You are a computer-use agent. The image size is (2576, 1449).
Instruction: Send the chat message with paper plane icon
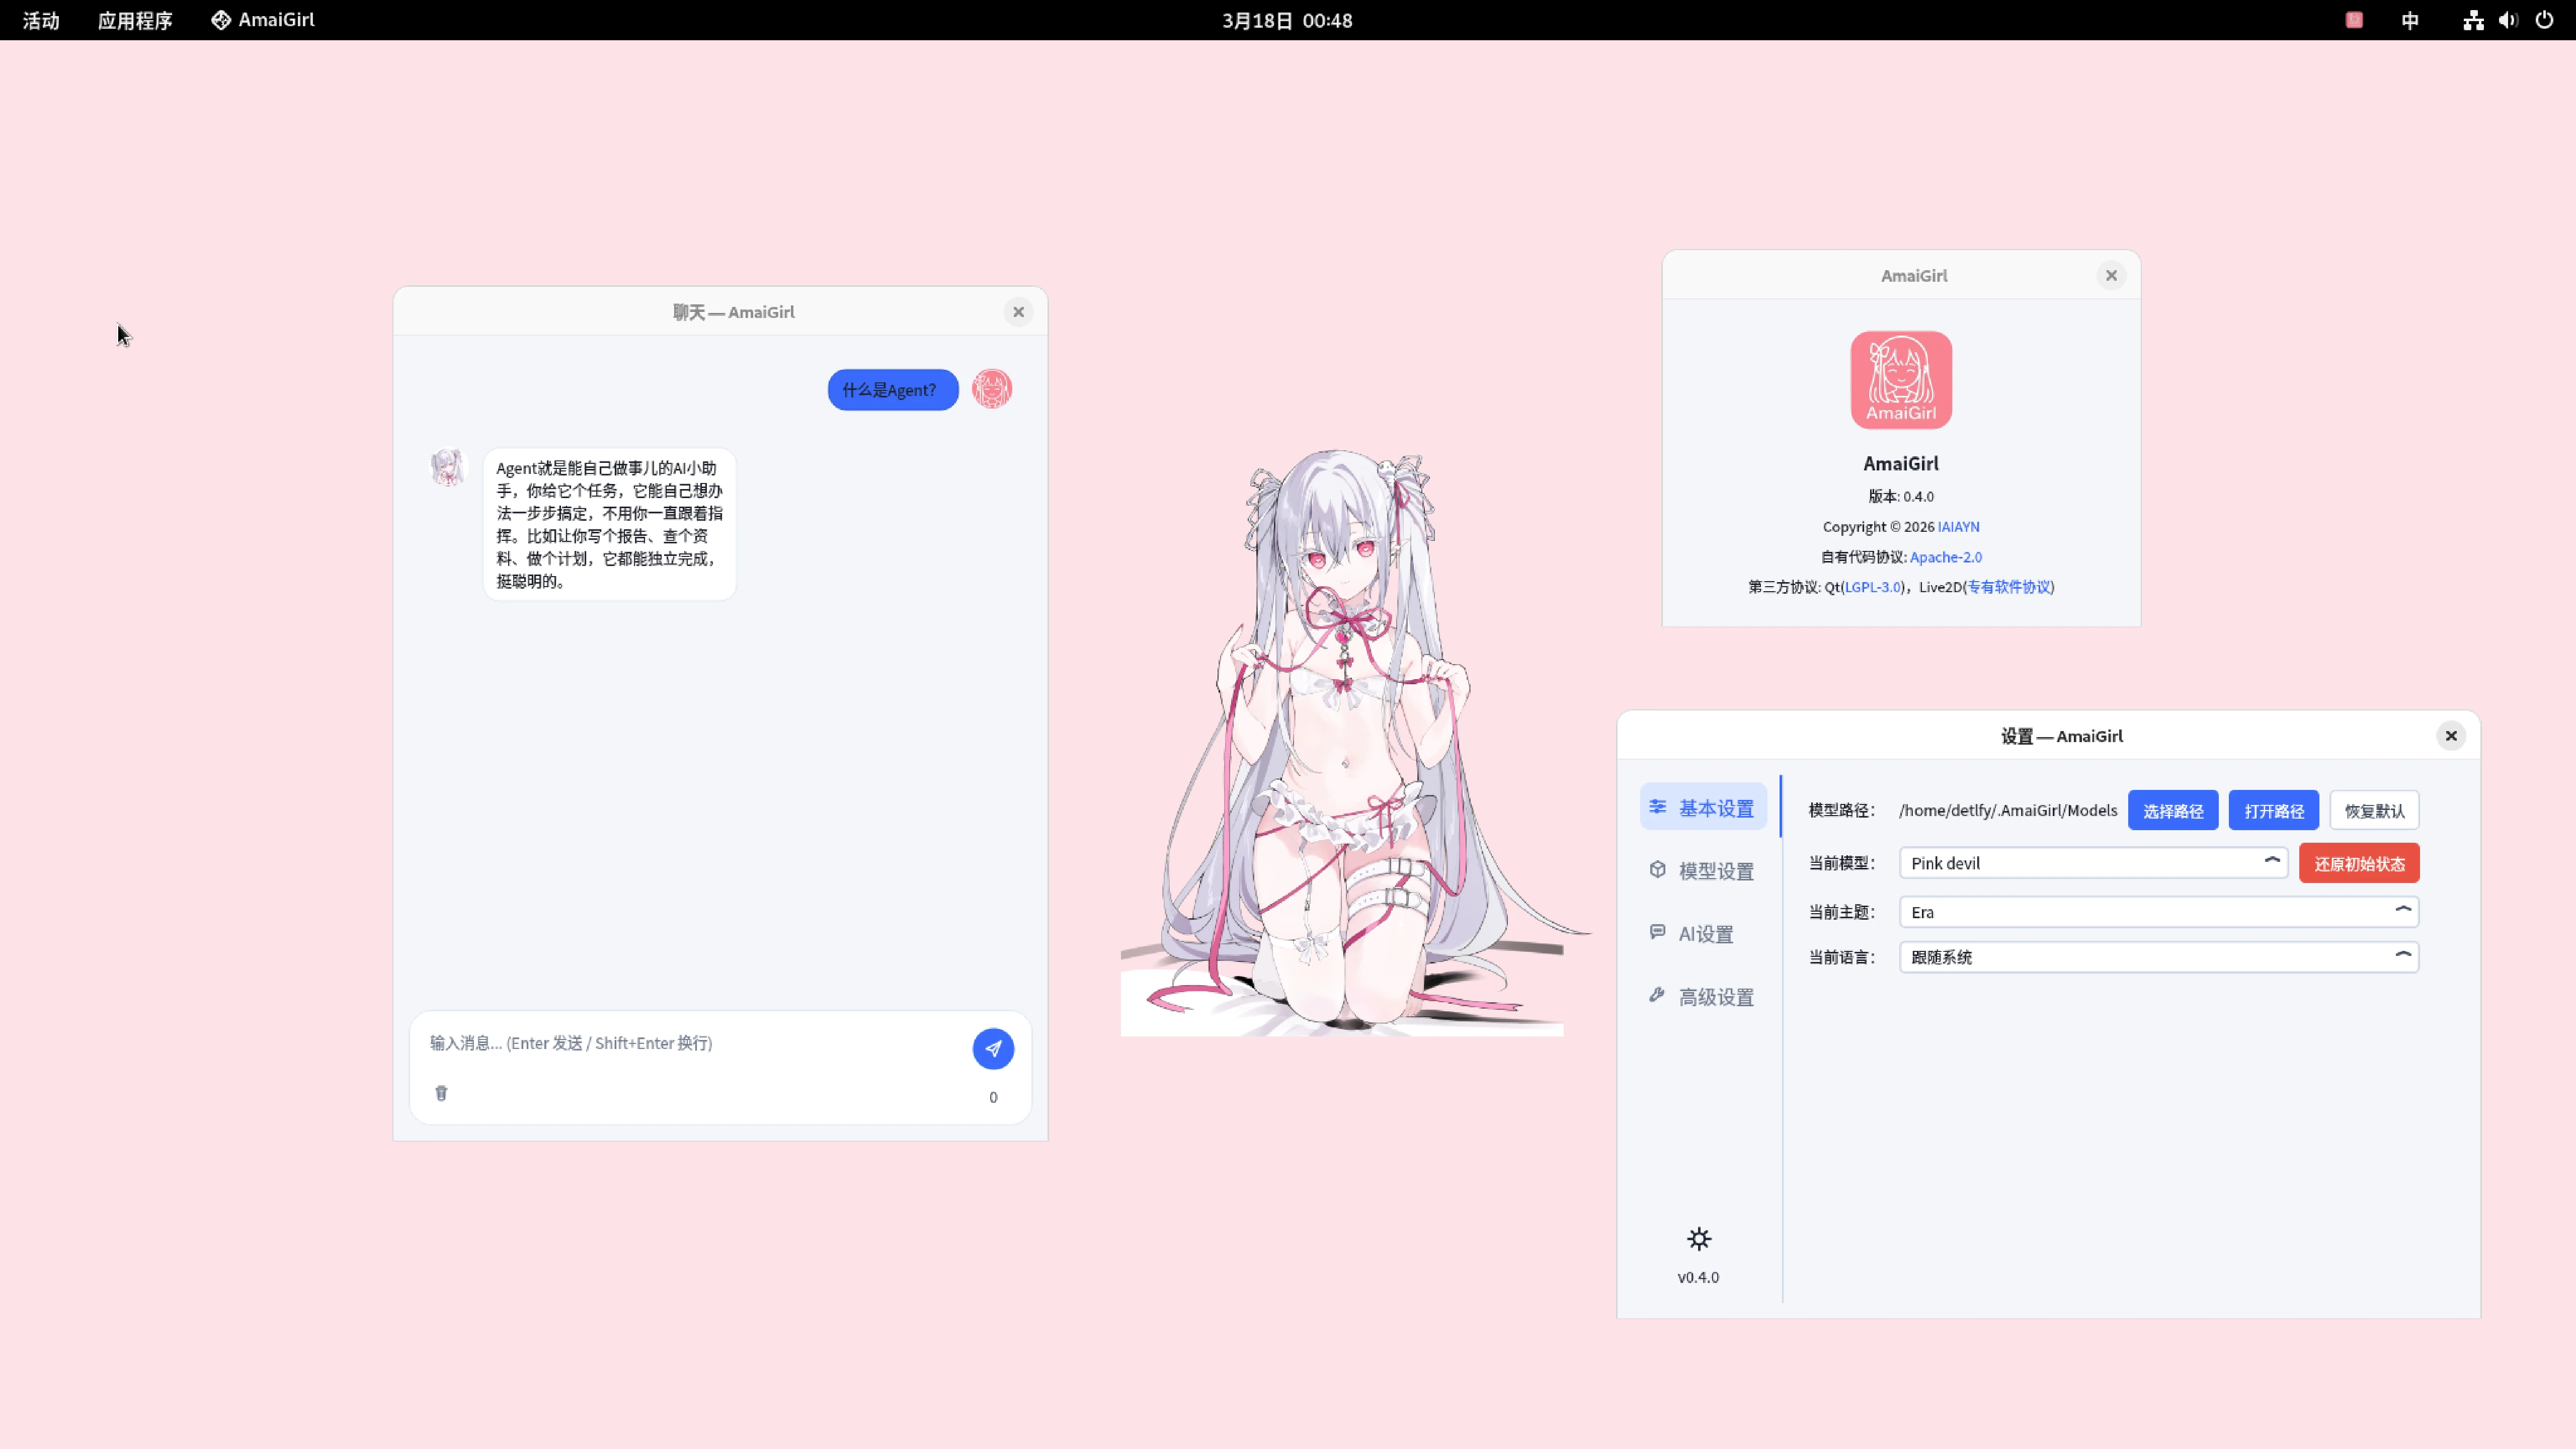tap(993, 1048)
